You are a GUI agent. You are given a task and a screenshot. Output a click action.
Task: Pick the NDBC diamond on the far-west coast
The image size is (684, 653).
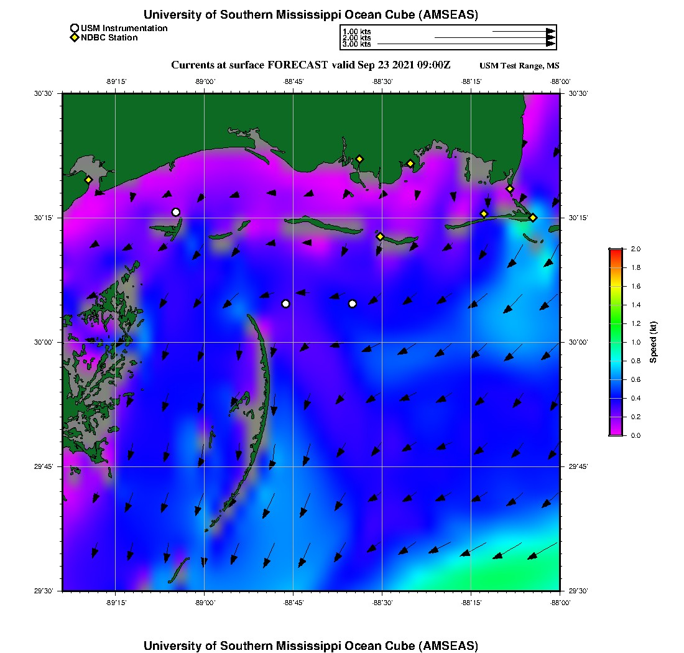click(x=88, y=180)
